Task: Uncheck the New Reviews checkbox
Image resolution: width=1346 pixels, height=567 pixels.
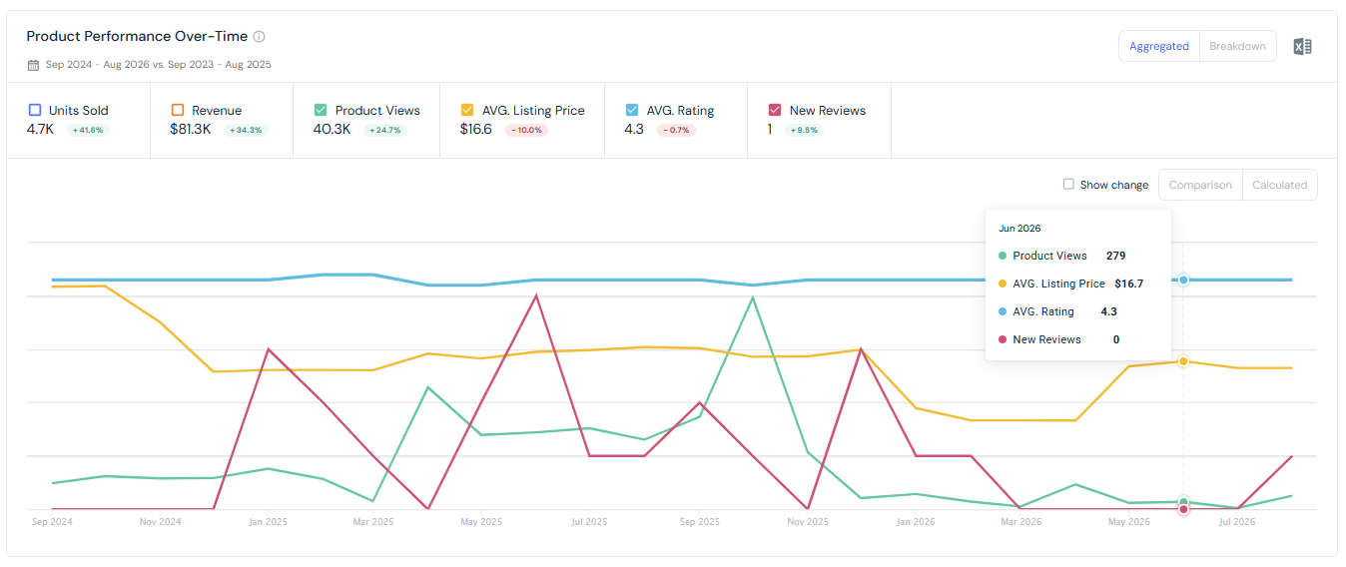Action: [775, 110]
